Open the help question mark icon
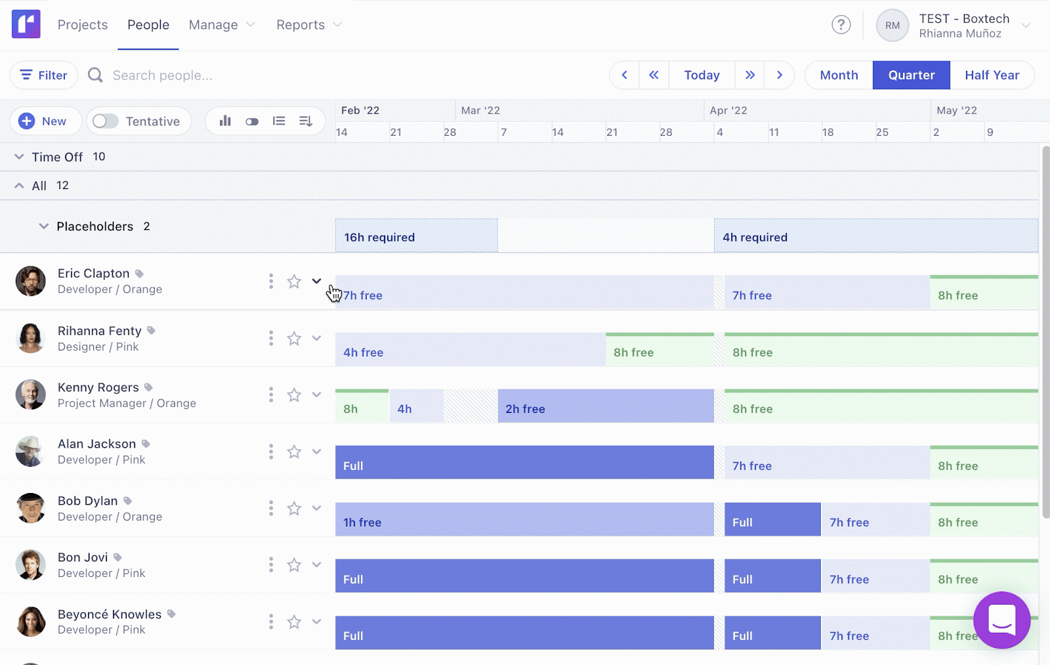The width and height of the screenshot is (1050, 665). [x=841, y=25]
